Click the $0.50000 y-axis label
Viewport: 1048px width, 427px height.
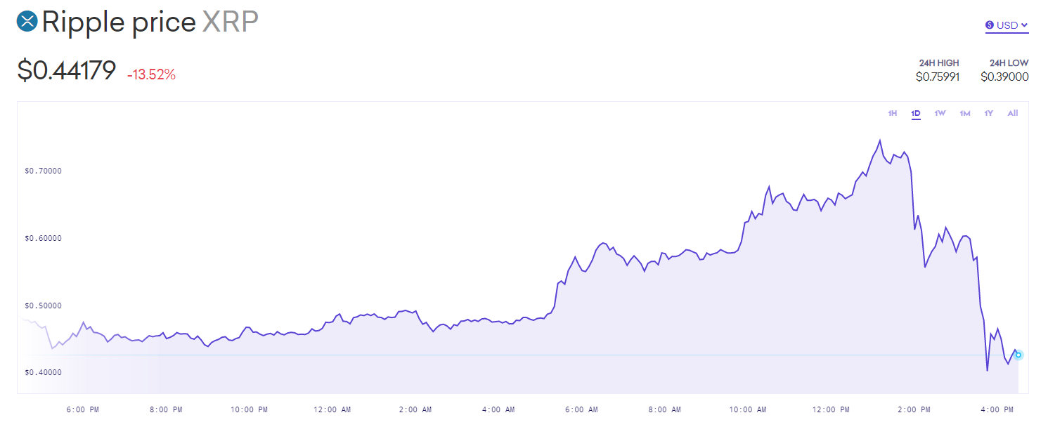tap(42, 306)
